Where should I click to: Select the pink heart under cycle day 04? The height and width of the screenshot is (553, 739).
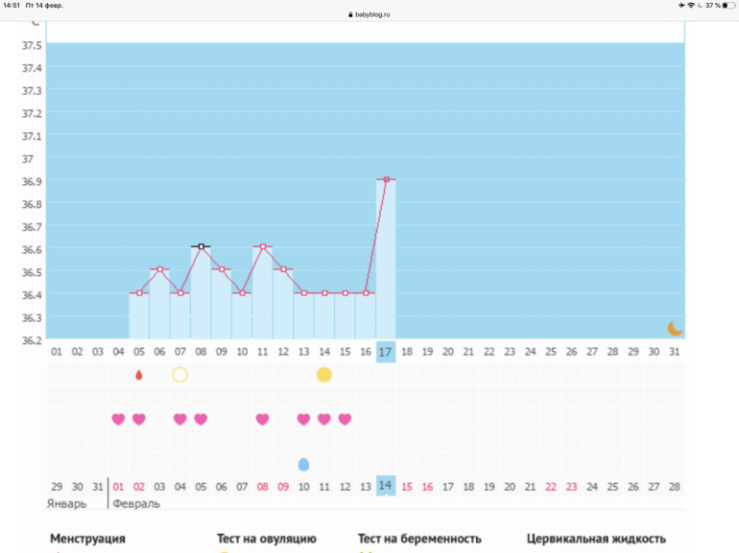coord(118,419)
